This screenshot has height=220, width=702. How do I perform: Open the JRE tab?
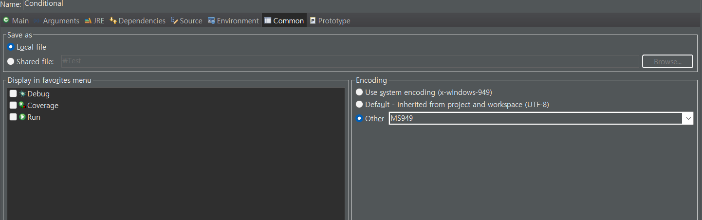coord(94,21)
